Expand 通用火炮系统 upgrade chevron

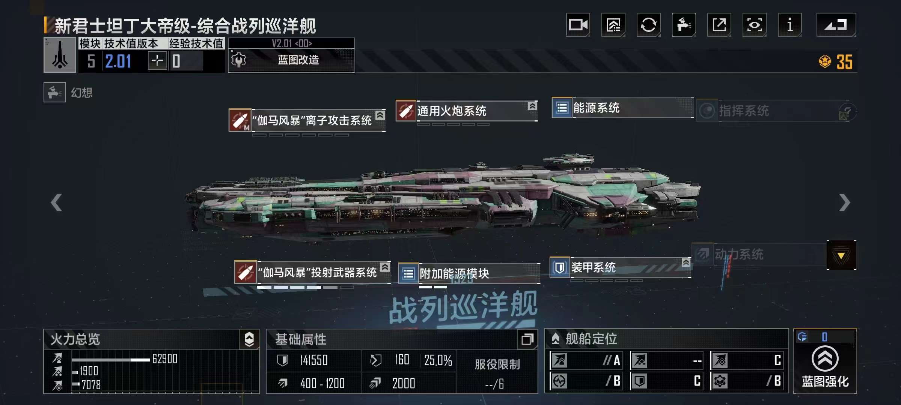pyautogui.click(x=532, y=106)
